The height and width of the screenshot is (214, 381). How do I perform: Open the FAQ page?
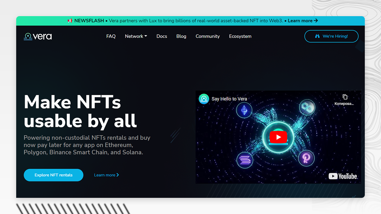[111, 36]
